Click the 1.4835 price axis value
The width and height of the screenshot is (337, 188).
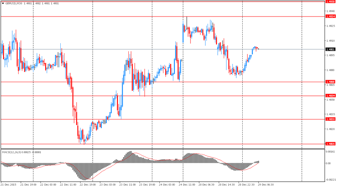coord(330,114)
